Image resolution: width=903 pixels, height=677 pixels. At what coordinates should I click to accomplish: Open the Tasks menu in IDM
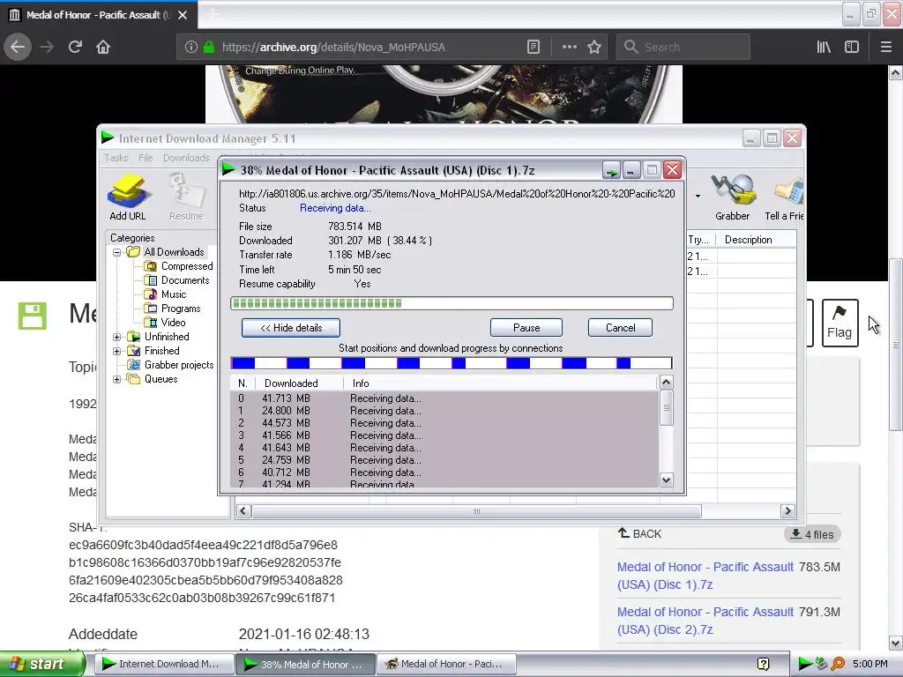coord(116,158)
